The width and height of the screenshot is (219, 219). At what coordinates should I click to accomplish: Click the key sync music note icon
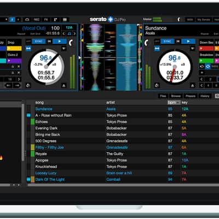click(x=69, y=33)
